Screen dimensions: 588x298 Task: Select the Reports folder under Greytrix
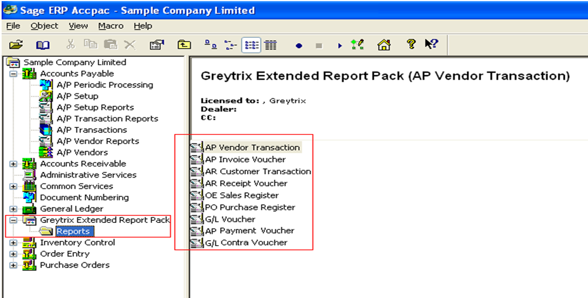tap(74, 231)
